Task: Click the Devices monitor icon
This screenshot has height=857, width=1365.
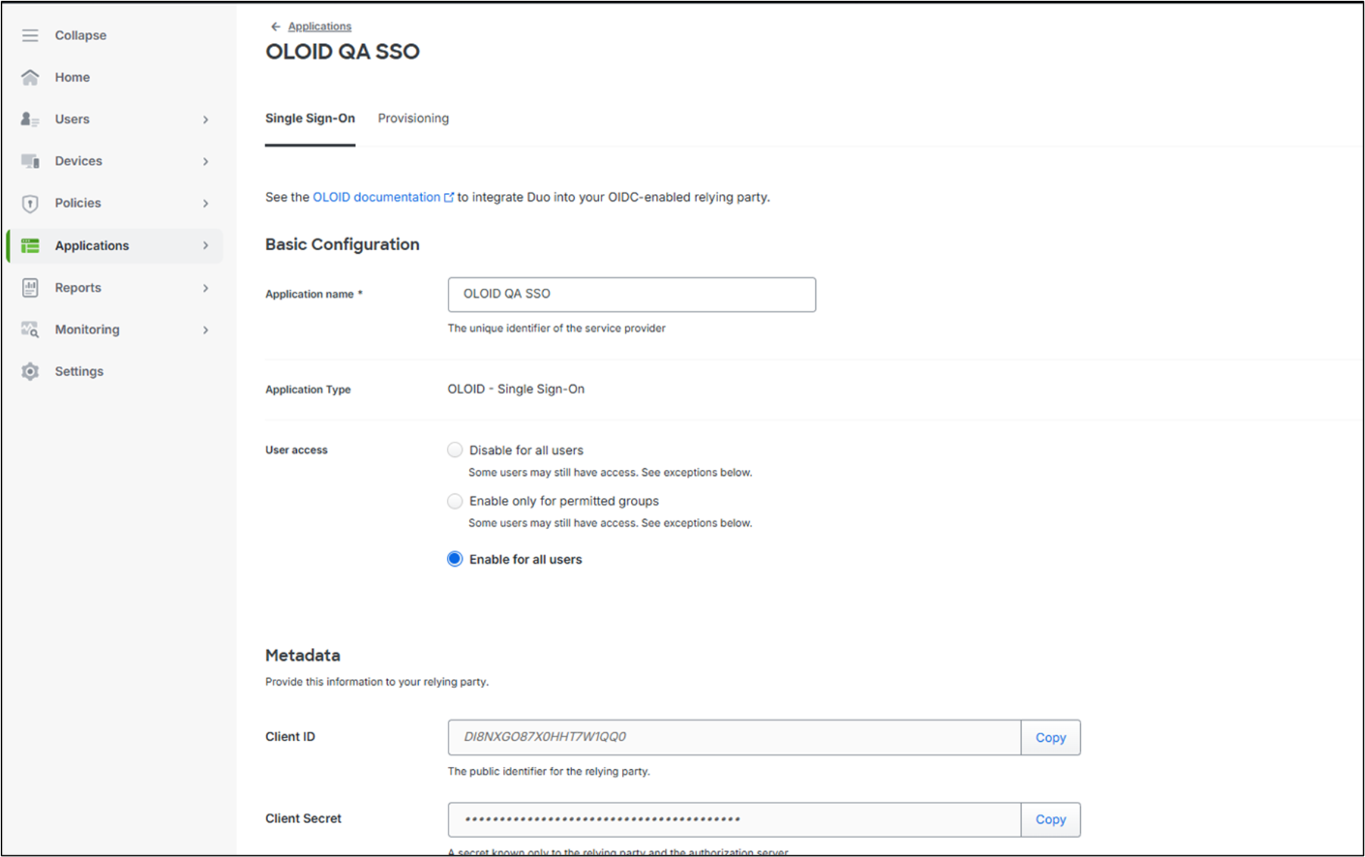Action: coord(30,161)
